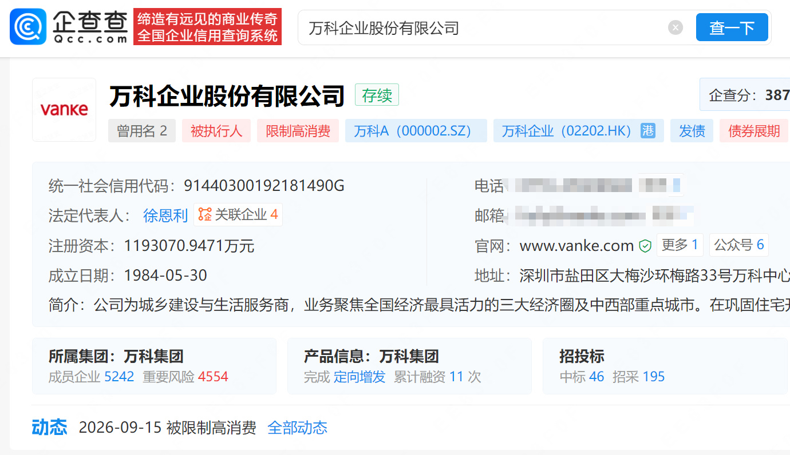The image size is (790, 455).
Task: Expand 更多 1 websites
Action: tap(680, 245)
